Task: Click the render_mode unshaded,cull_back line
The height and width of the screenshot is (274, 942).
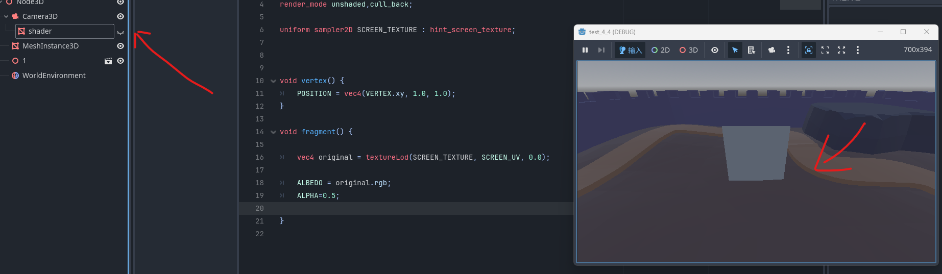Action: pos(346,4)
